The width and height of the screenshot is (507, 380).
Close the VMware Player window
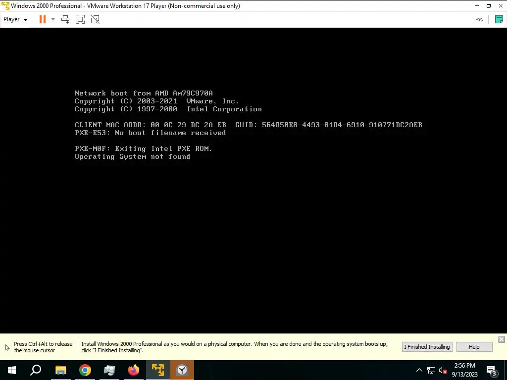[501, 6]
